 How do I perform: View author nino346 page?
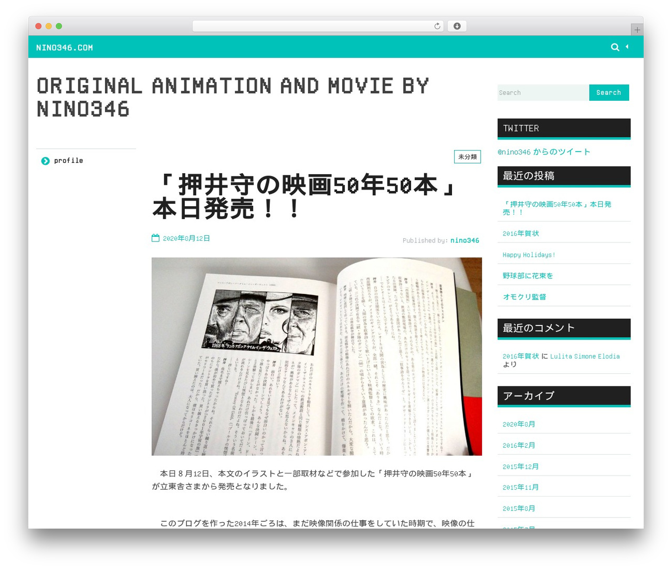[465, 240]
